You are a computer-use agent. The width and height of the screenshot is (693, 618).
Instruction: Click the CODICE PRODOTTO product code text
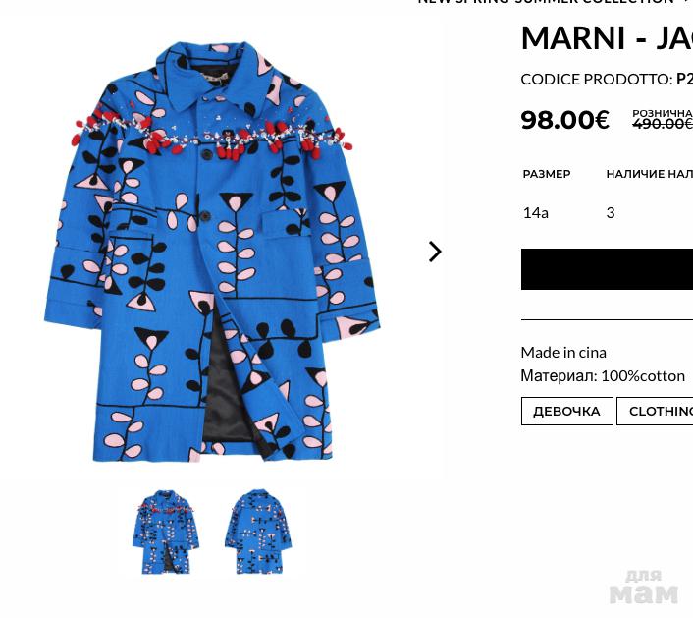pyautogui.click(x=607, y=80)
